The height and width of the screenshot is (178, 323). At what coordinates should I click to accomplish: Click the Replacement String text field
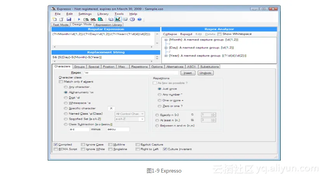[103, 58]
